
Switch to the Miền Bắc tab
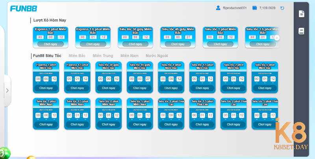point(77,56)
